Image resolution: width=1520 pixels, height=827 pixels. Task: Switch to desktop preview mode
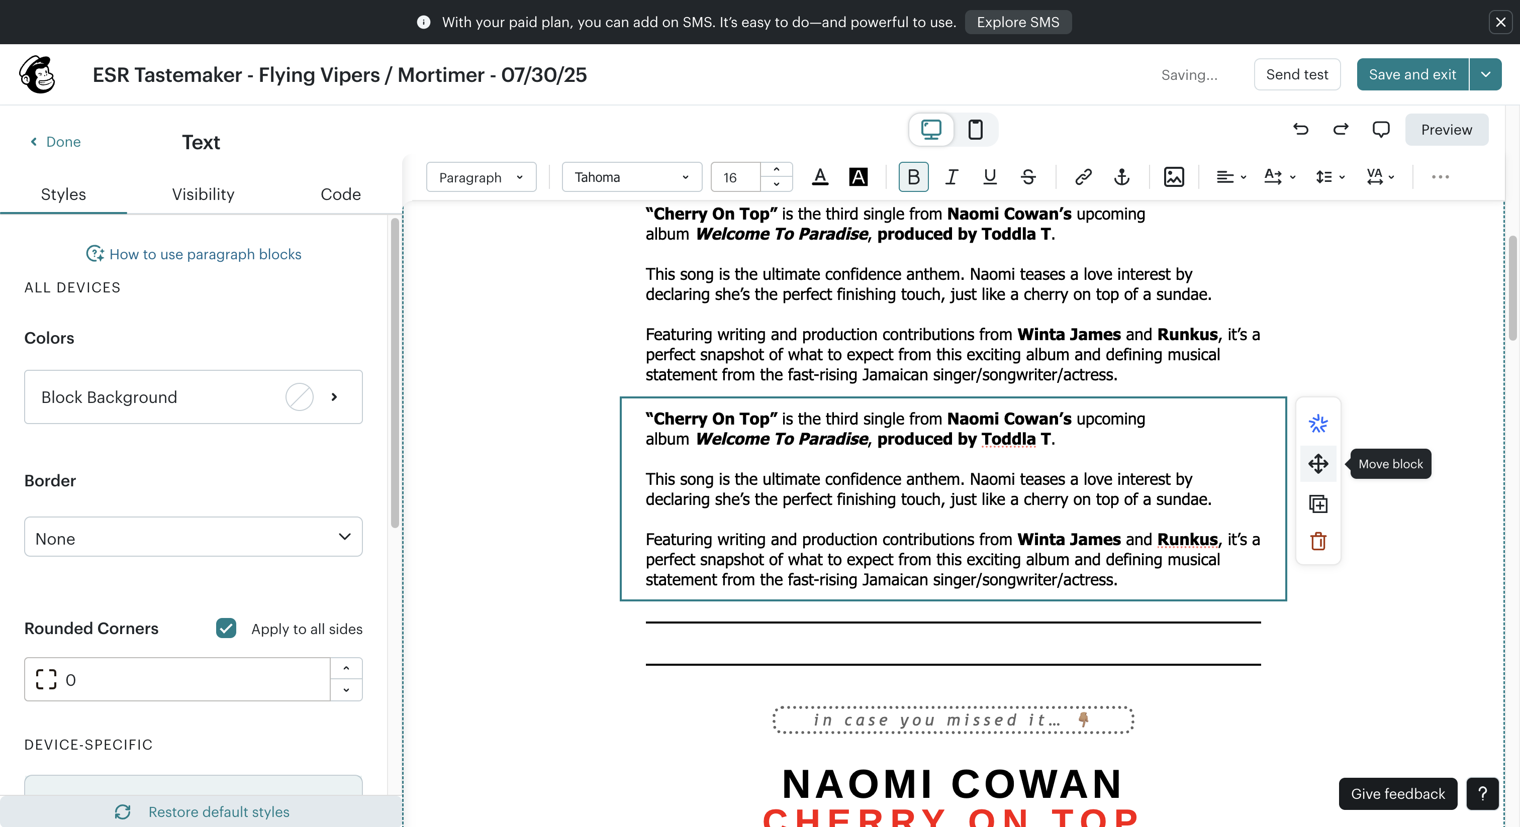[x=931, y=129]
